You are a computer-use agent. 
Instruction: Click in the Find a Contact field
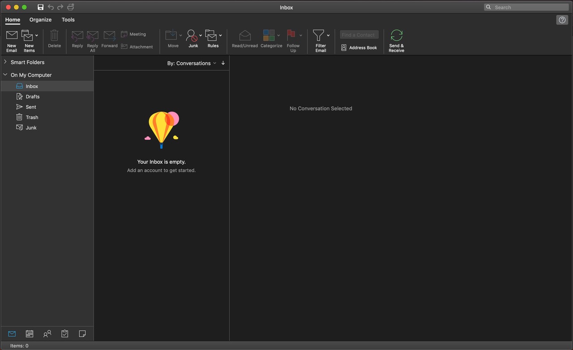[359, 35]
